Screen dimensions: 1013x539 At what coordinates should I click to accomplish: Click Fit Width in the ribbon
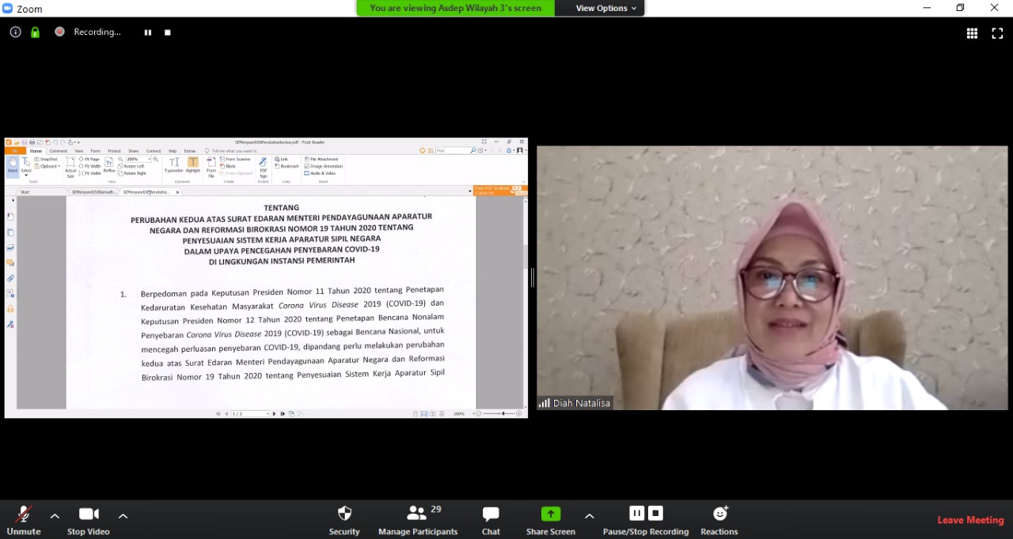pos(90,167)
